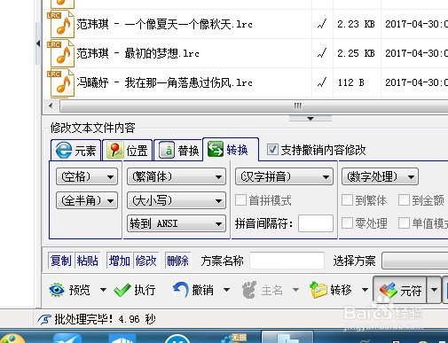
Task: Enable 首拼模式 checkbox
Action: click(x=240, y=200)
